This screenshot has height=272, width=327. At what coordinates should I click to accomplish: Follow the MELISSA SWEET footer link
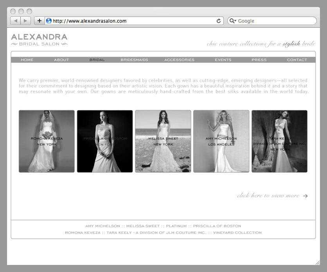[143, 226]
